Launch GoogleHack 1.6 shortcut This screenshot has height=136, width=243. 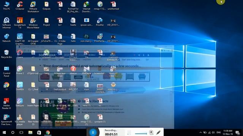tap(20, 23)
